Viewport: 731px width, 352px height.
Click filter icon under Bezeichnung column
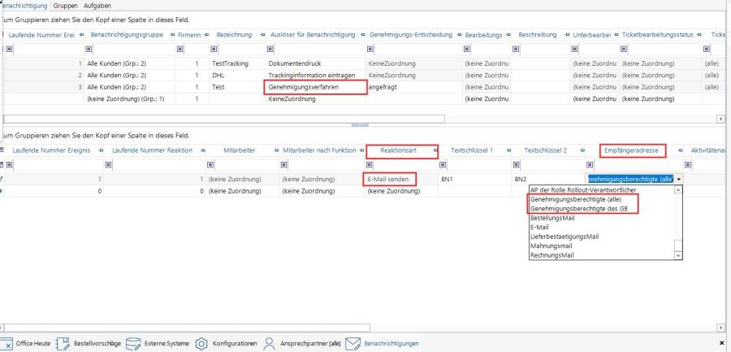click(213, 49)
